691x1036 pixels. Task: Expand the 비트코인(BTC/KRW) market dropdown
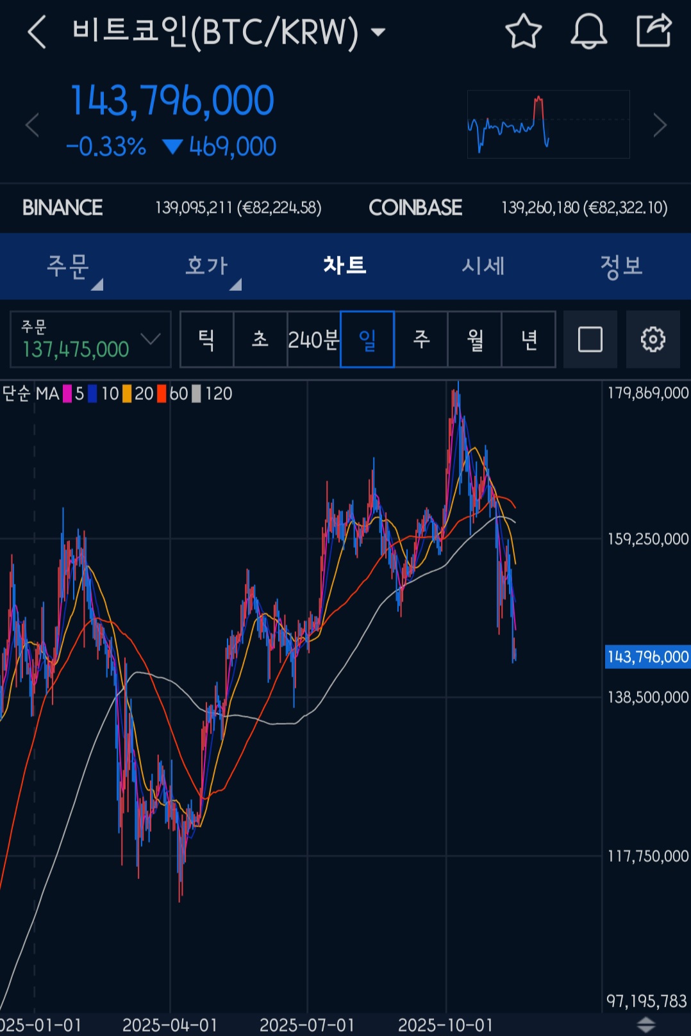coord(379,32)
